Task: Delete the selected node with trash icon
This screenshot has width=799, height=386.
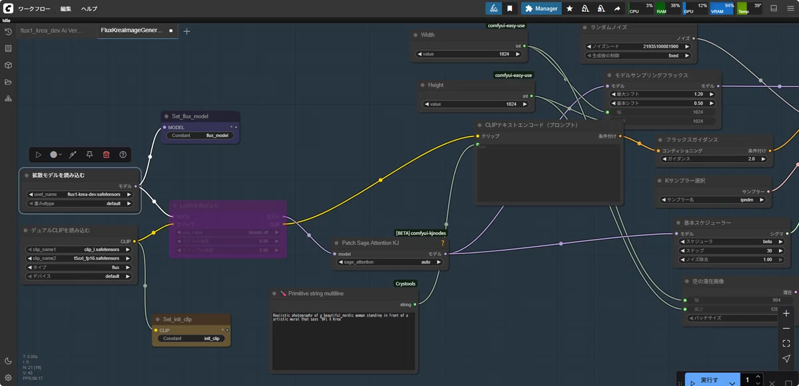Action: (106, 154)
